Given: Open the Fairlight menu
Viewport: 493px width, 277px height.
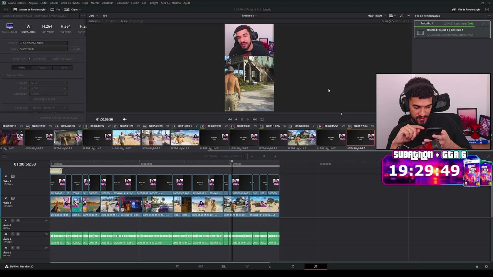Looking at the screenshot, I should click(153, 3).
